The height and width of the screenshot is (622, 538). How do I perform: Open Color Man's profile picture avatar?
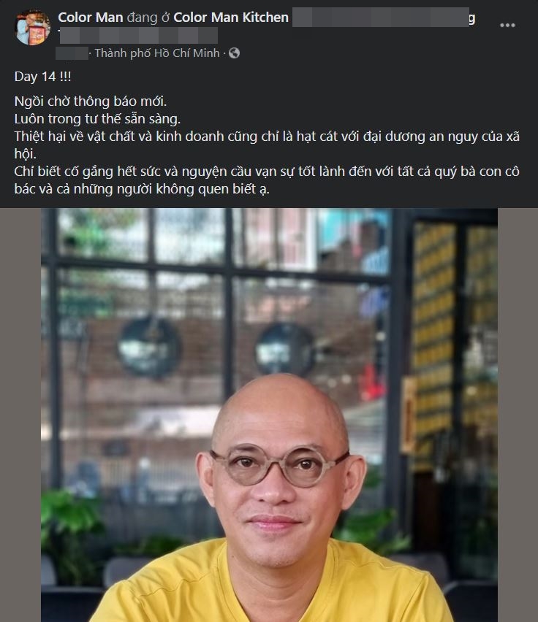click(x=33, y=27)
